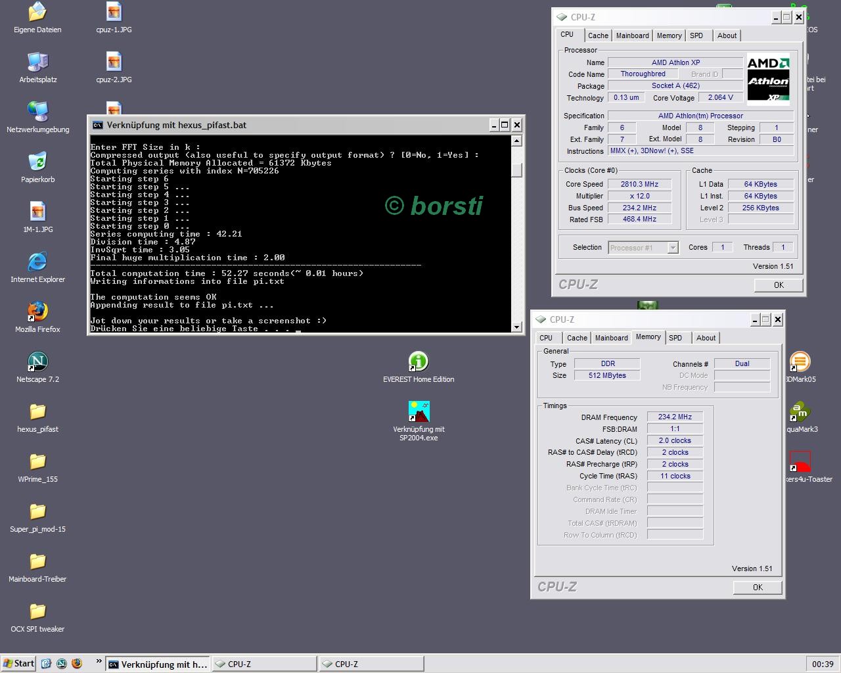
Task: Click OK in the lower CPU-Z memory window
Action: point(758,587)
